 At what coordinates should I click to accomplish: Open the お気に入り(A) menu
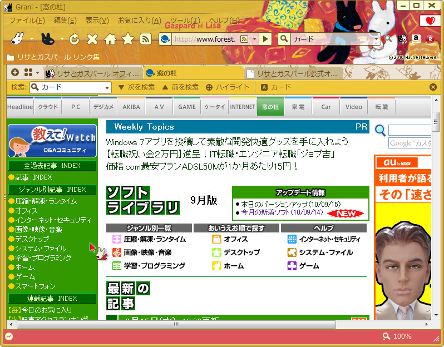[x=140, y=21]
